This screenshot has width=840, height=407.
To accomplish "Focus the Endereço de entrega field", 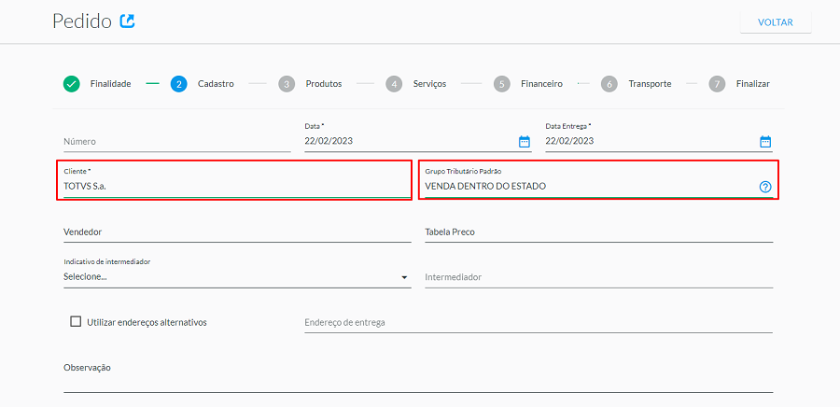I will (x=539, y=322).
